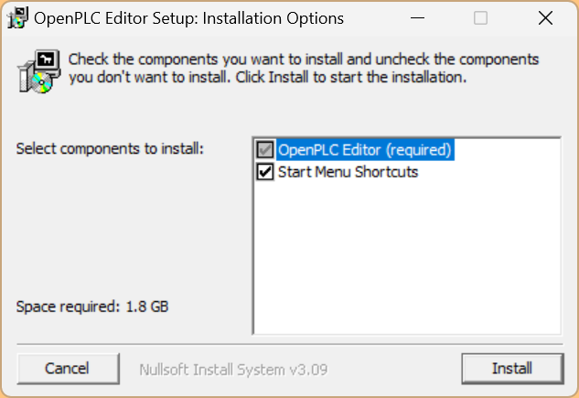Image resolution: width=579 pixels, height=398 pixels.
Task: Cancel the installation setup
Action: [x=67, y=369]
